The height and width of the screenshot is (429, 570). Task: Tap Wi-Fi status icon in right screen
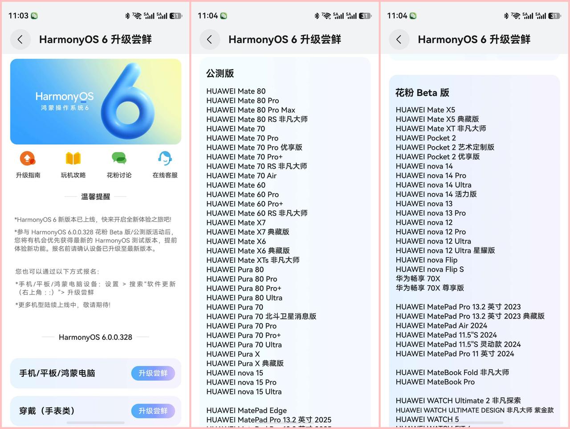click(x=515, y=16)
